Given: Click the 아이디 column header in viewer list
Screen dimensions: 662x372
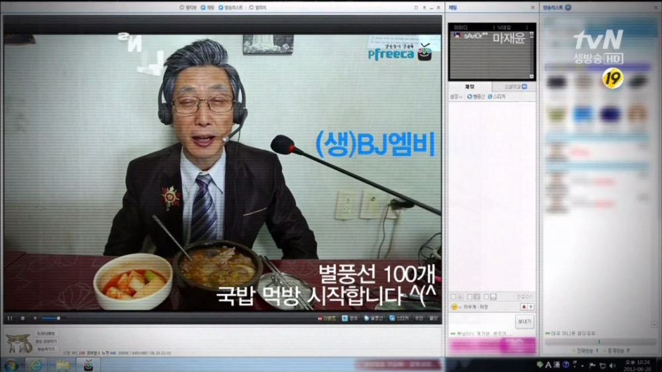Looking at the screenshot, I should (460, 27).
